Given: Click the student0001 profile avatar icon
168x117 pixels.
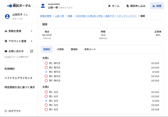Looking at the screenshot, I should click(x=43, y=6).
